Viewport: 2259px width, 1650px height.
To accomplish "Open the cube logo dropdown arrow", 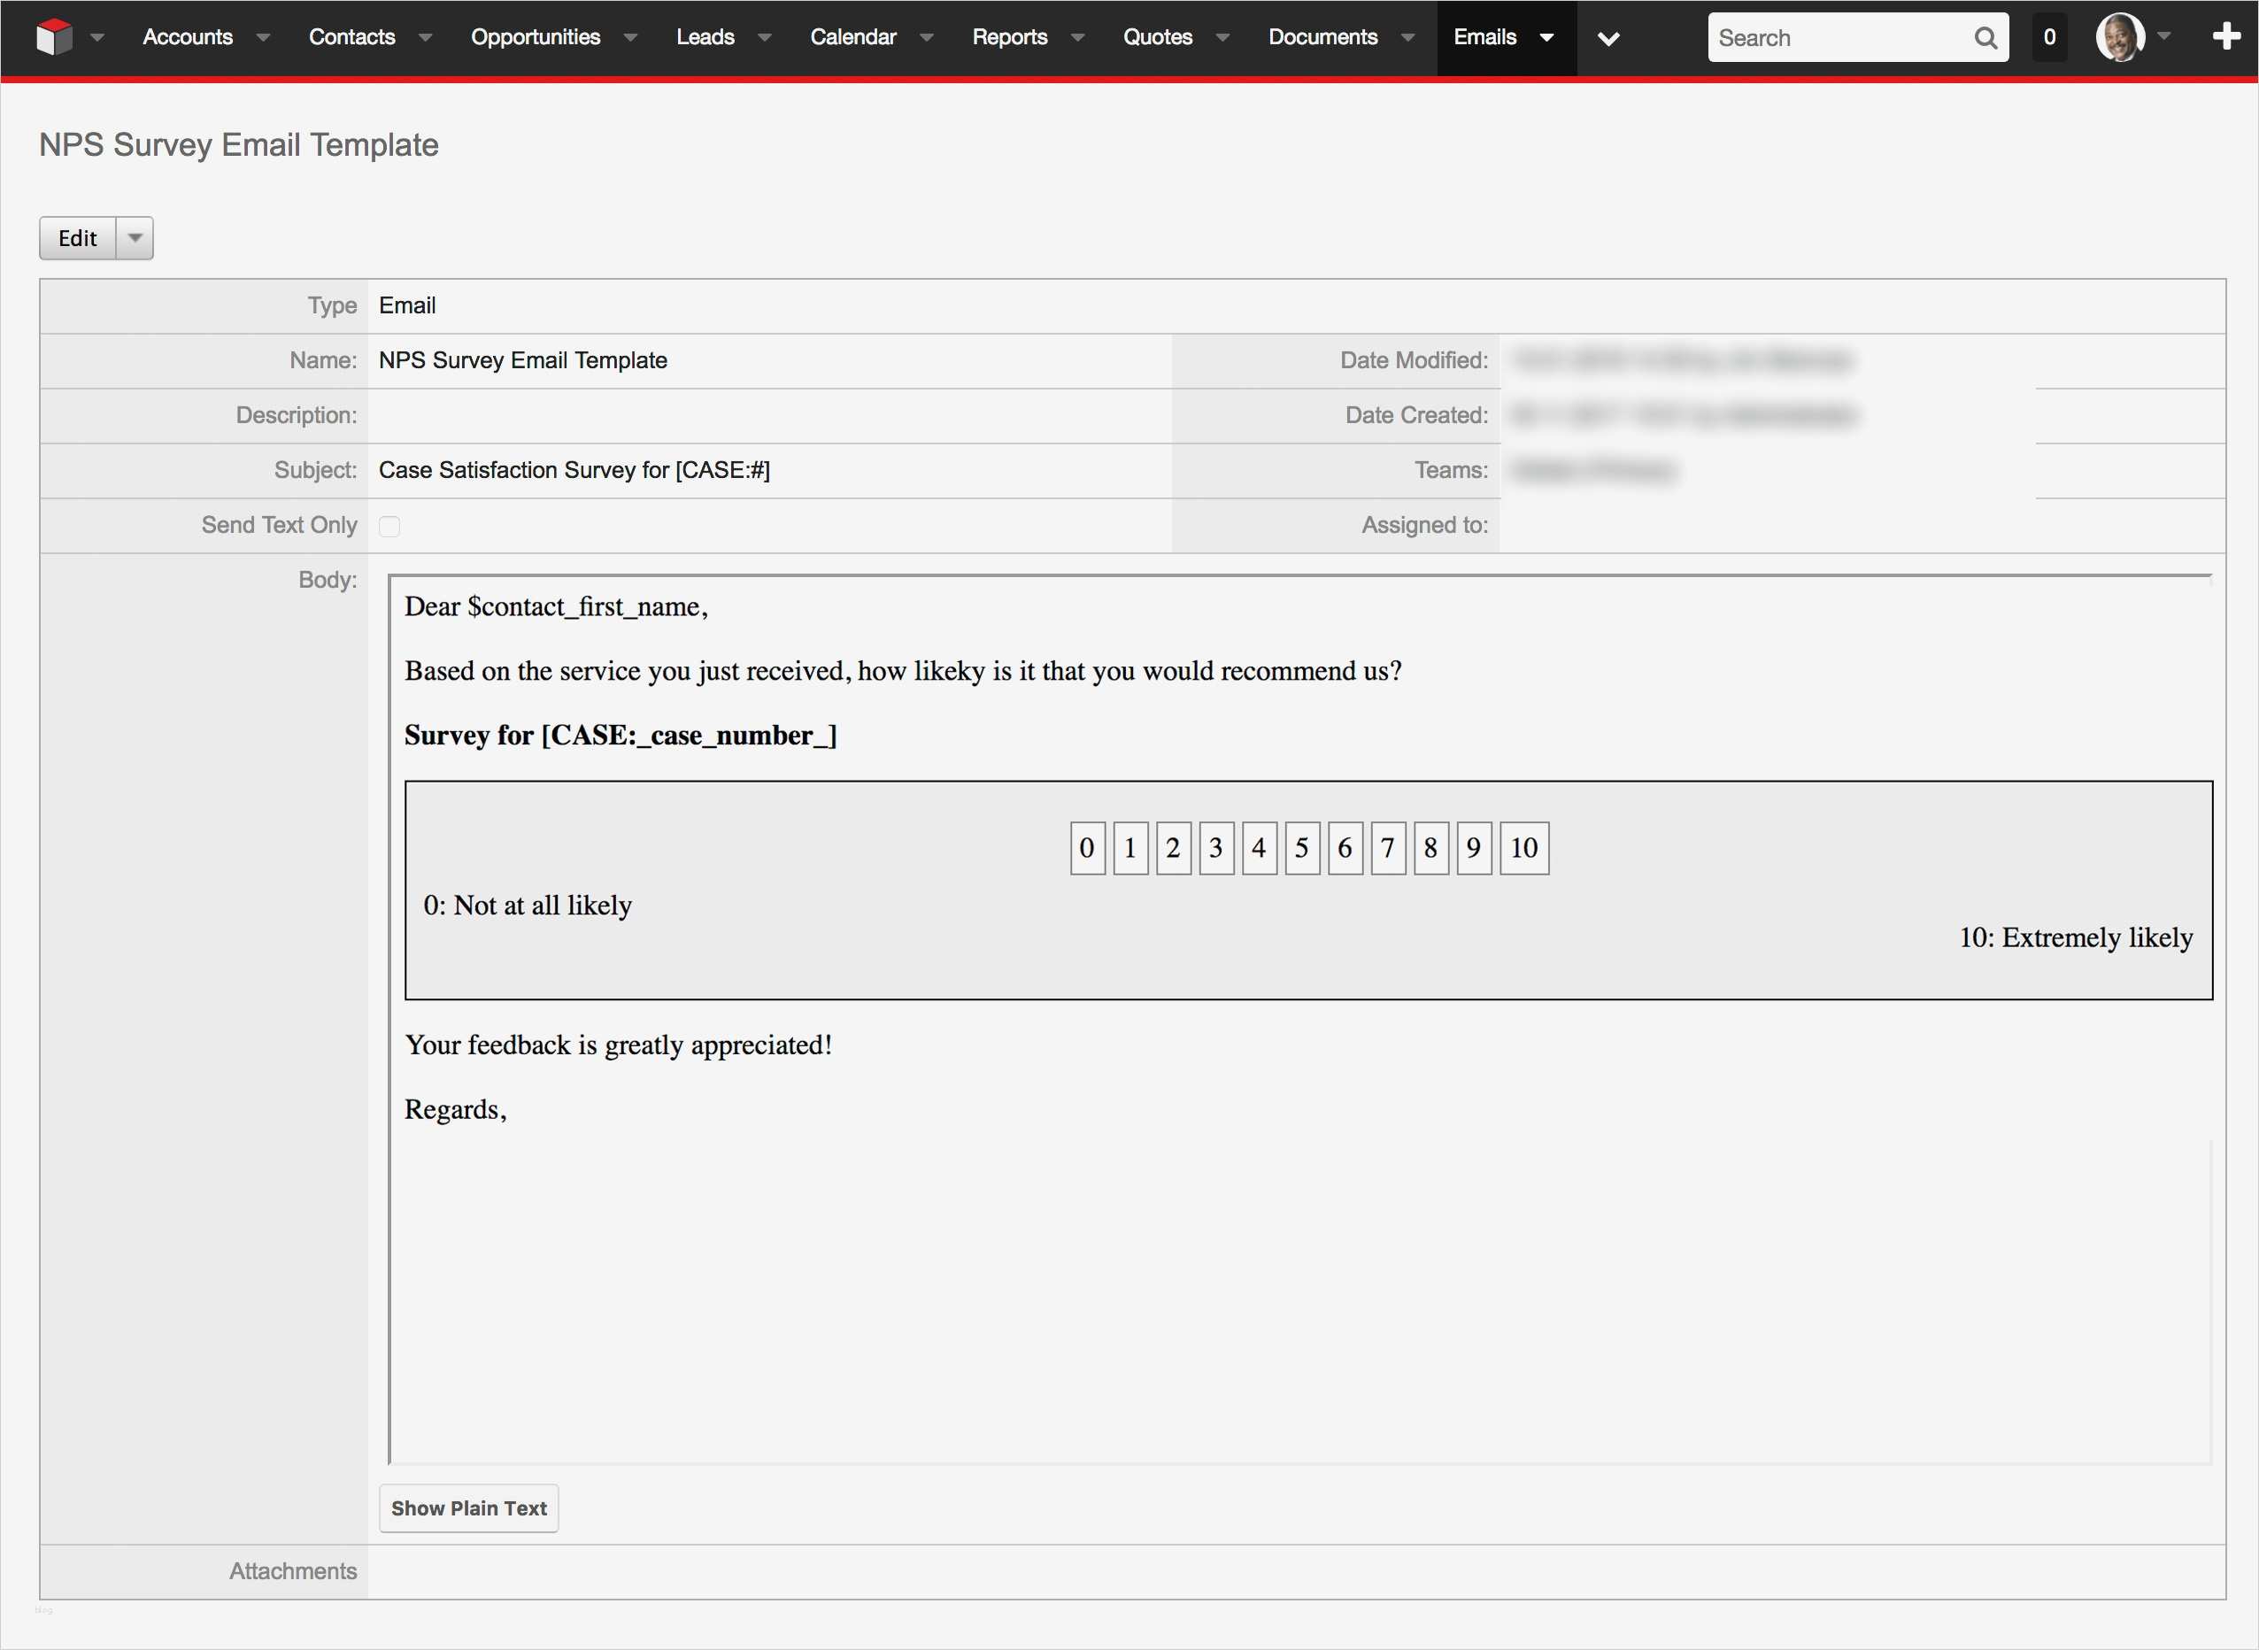I will (x=96, y=37).
